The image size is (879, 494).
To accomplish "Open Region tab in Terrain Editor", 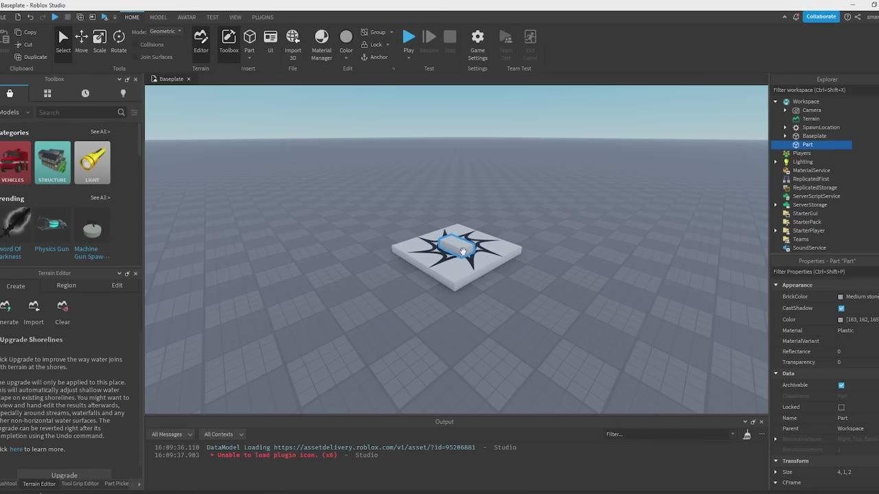I will click(66, 285).
